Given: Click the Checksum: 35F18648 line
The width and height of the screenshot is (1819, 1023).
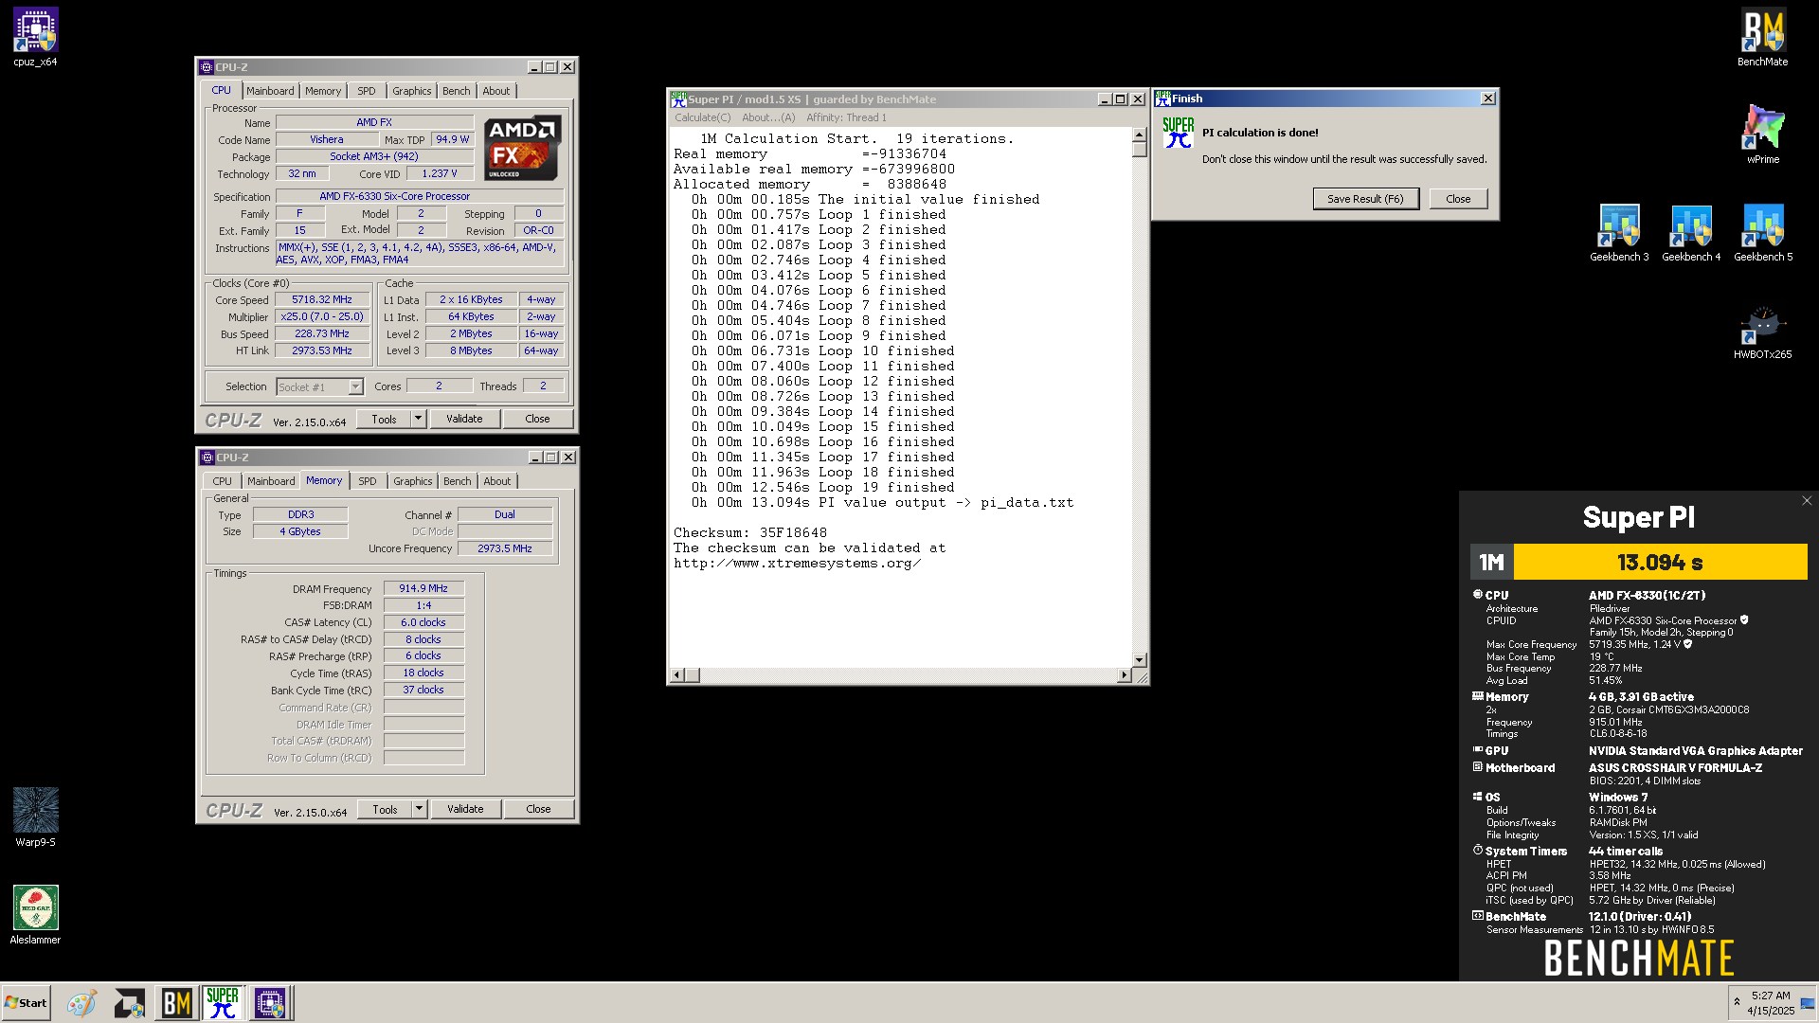Looking at the screenshot, I should [750, 532].
